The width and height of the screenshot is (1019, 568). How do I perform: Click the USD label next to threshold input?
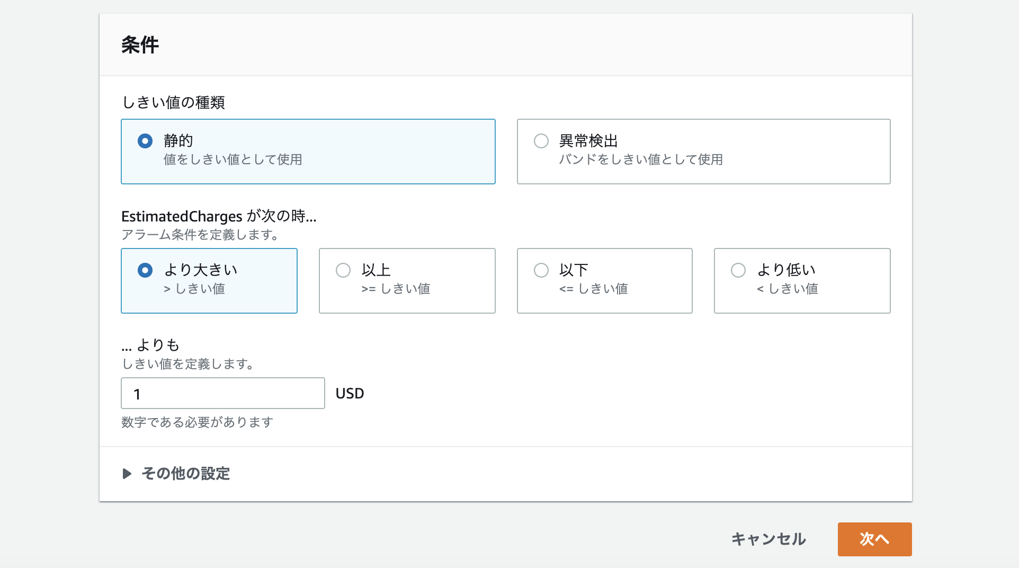[350, 393]
